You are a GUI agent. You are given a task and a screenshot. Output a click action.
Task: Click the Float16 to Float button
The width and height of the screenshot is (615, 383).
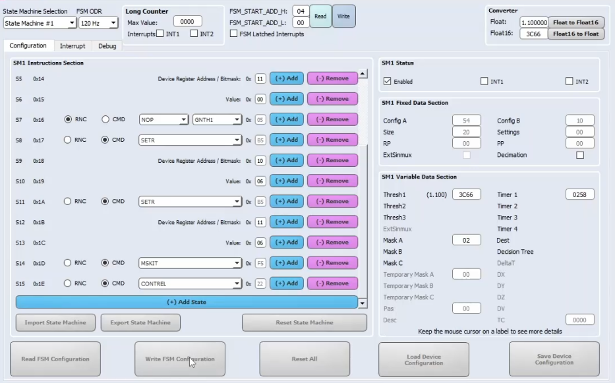[x=575, y=34]
